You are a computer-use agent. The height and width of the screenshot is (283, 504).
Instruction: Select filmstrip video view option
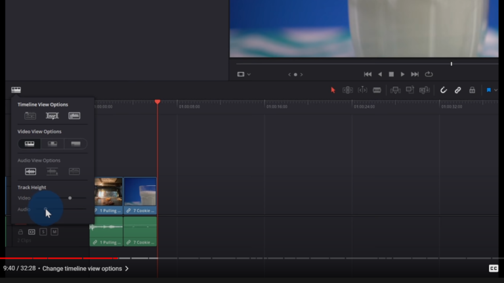30,144
